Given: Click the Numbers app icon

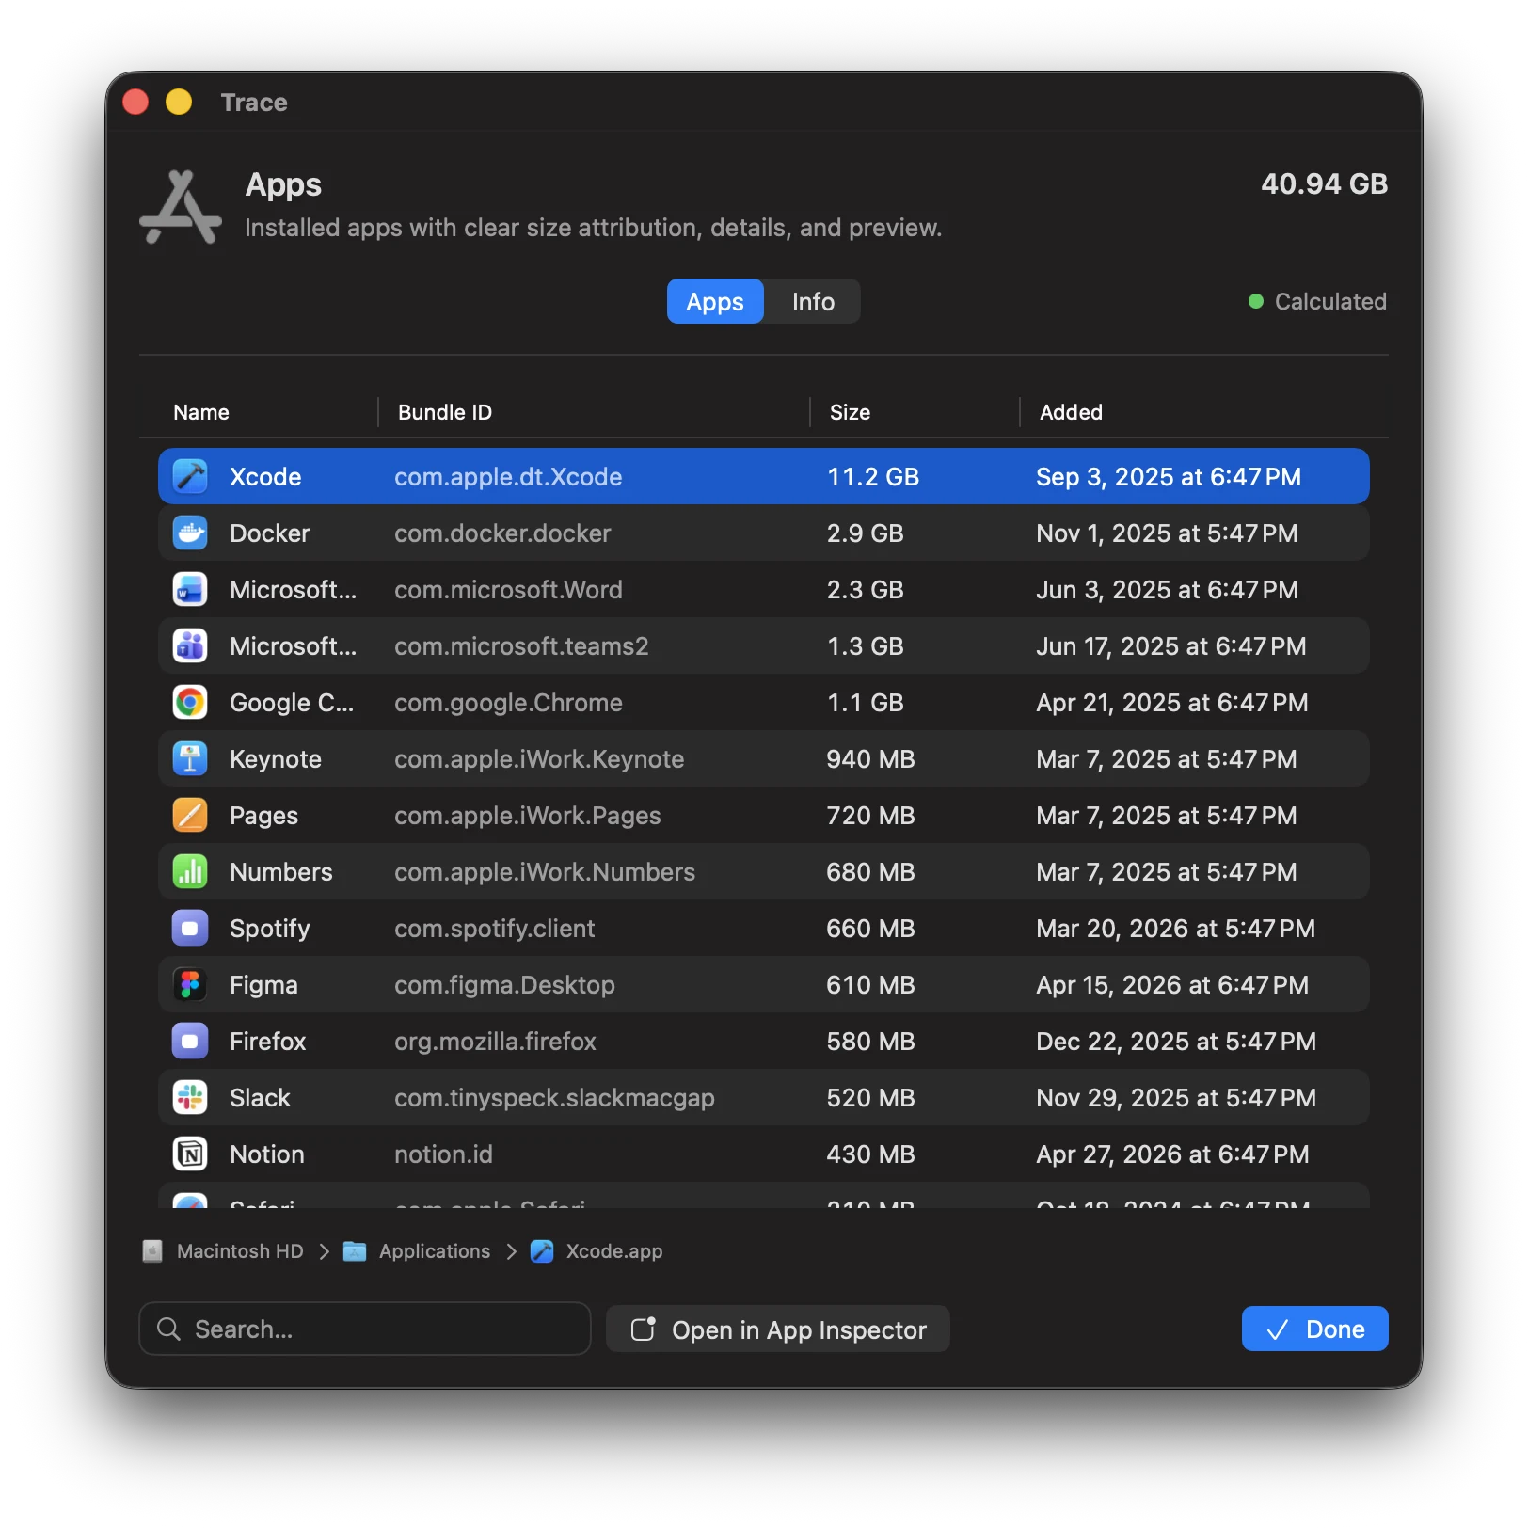Looking at the screenshot, I should [190, 872].
